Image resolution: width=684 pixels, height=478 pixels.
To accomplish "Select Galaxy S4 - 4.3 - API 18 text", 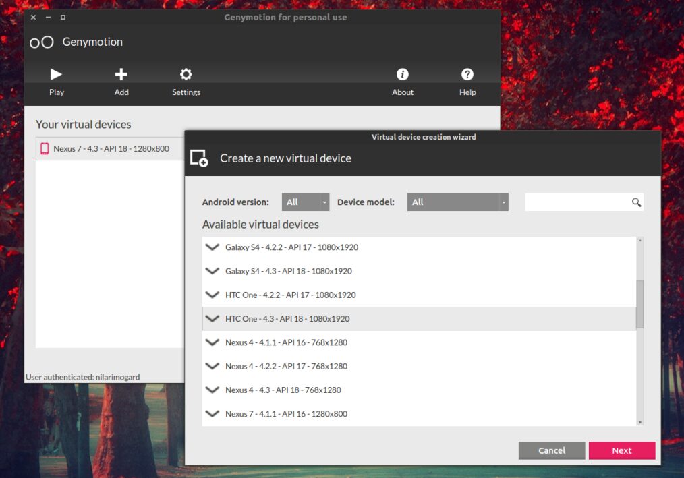I will pyautogui.click(x=288, y=271).
